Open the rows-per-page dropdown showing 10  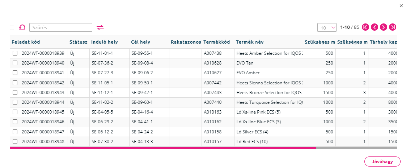pyautogui.click(x=327, y=28)
